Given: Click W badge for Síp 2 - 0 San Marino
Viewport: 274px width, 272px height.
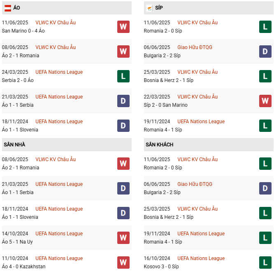Looking at the screenshot, I should tap(265, 101).
